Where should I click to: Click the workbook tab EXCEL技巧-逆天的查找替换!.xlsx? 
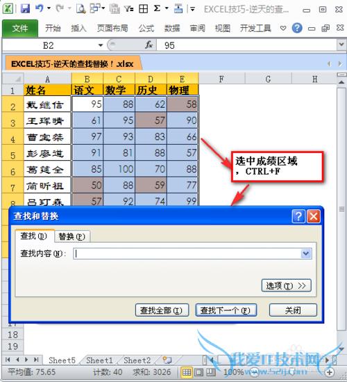72,63
